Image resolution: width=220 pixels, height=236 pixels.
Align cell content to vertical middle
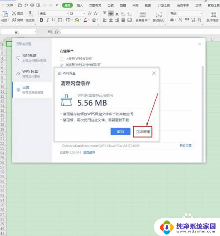(111, 14)
